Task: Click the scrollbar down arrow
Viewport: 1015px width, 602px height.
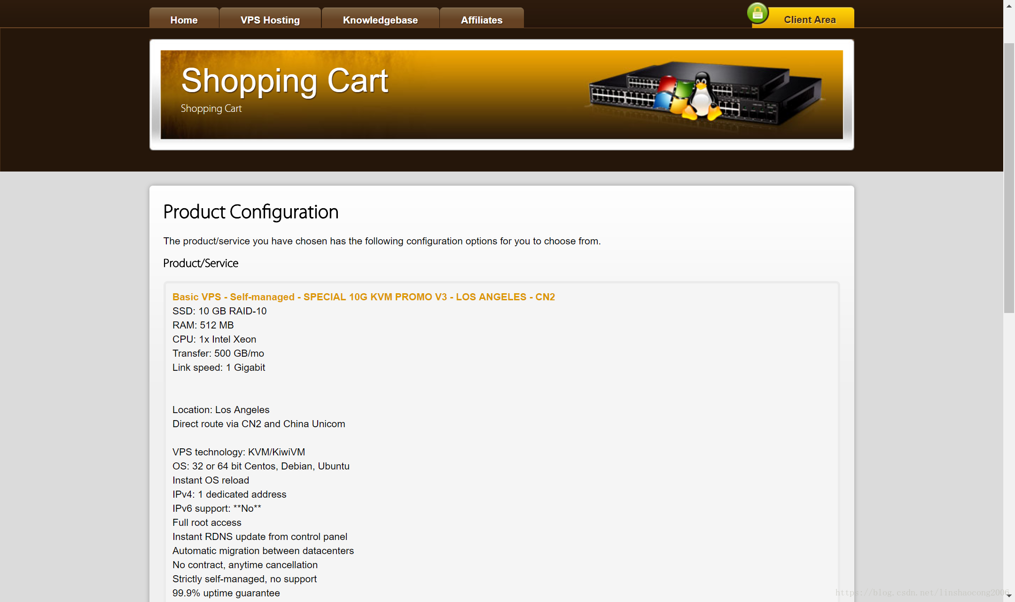Action: point(1009,596)
